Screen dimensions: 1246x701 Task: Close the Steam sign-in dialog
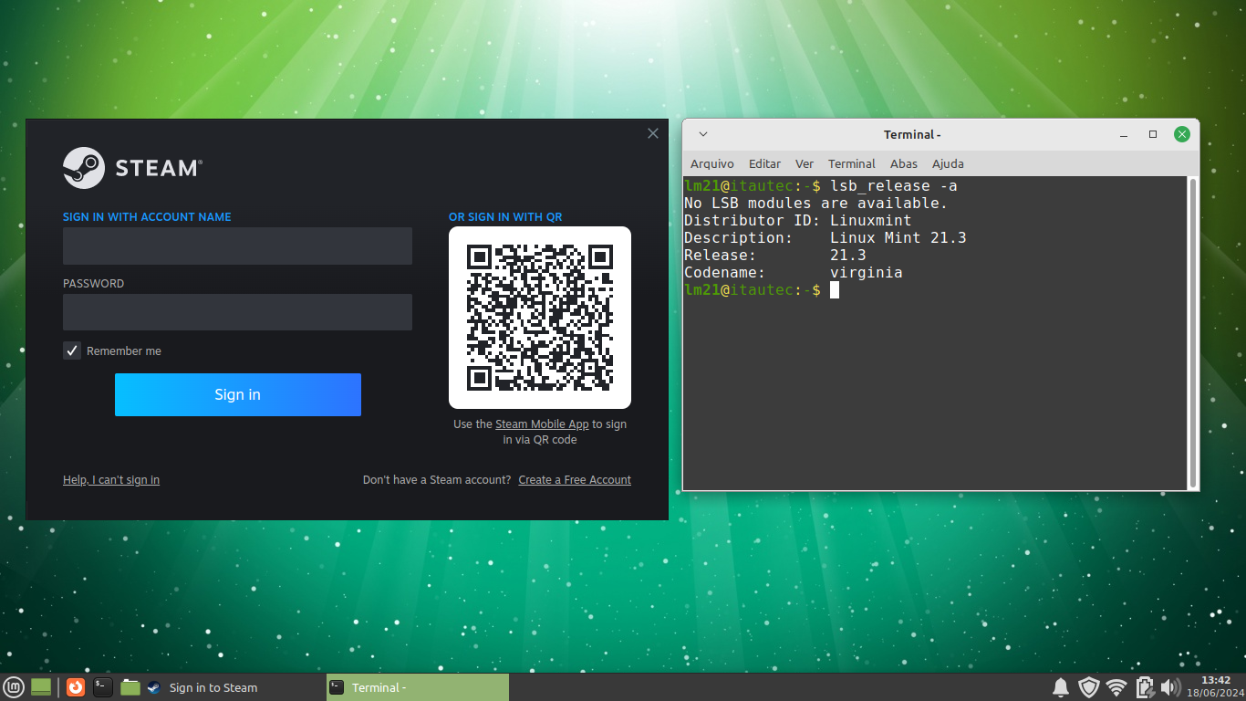(653, 133)
